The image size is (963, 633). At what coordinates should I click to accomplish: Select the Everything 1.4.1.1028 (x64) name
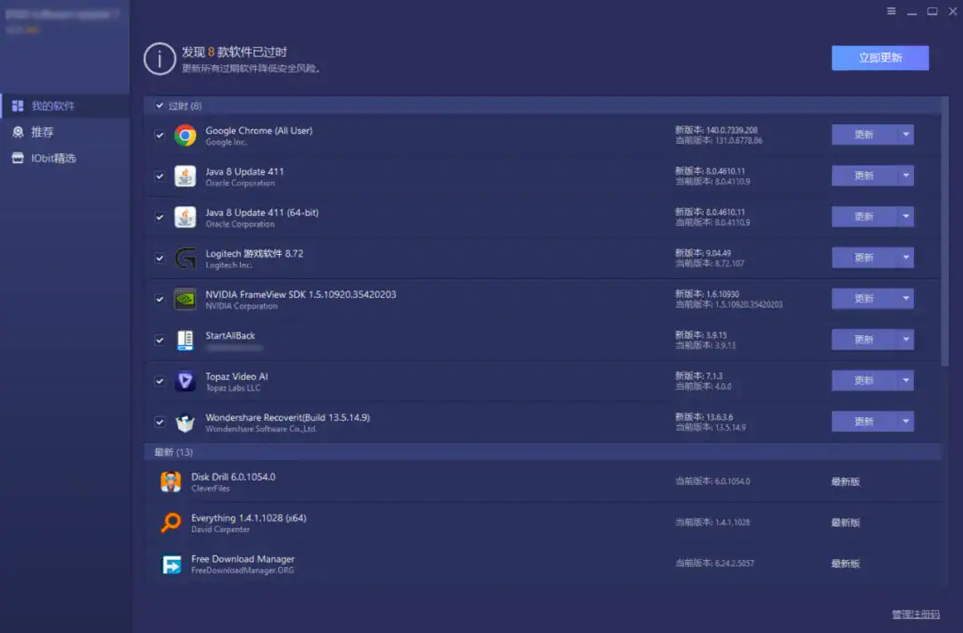click(x=249, y=518)
